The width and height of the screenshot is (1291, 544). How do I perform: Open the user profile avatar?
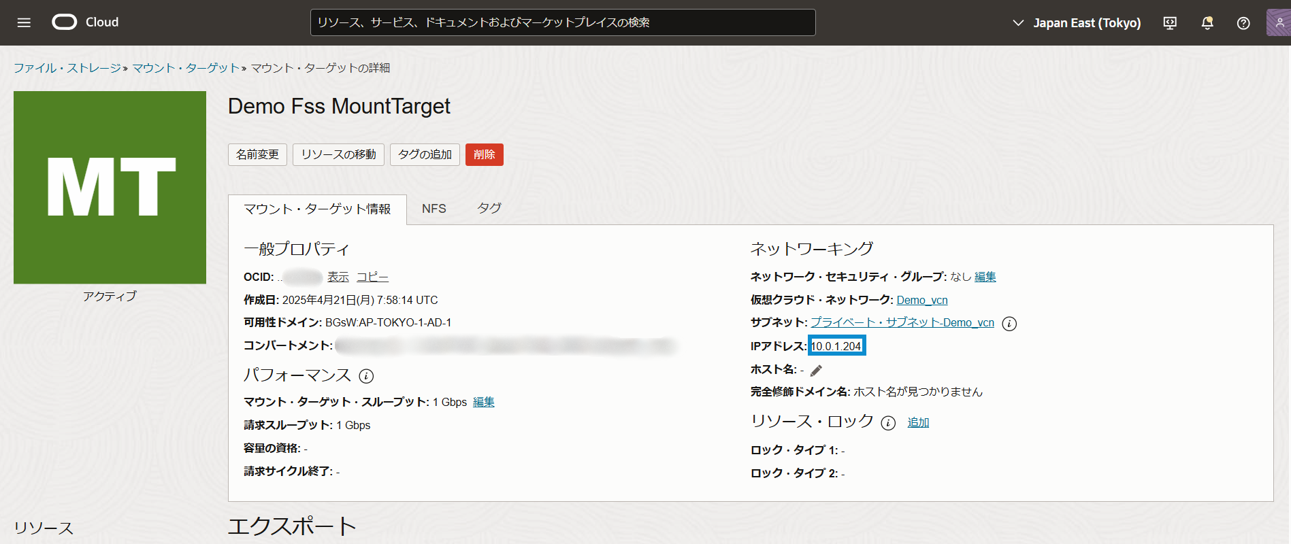pos(1278,22)
